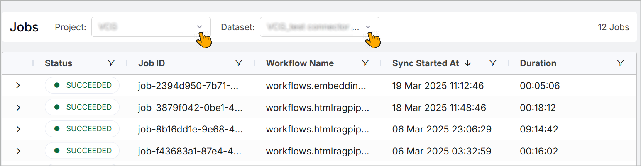Click SUCCEEDED badge of job-2394d950
Image resolution: width=641 pixels, height=166 pixels.
click(82, 85)
